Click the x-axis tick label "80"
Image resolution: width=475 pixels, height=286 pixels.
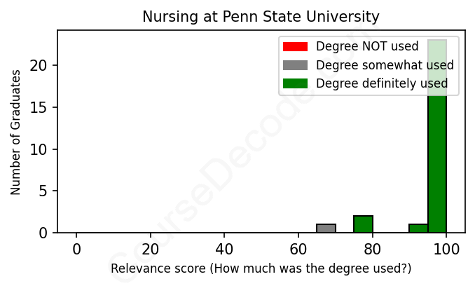372,248
